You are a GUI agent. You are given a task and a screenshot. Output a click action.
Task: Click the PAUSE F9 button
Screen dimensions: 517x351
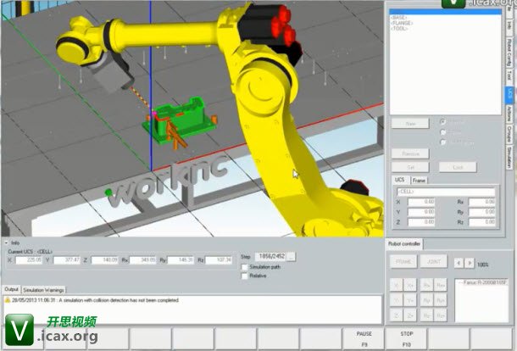(364, 339)
